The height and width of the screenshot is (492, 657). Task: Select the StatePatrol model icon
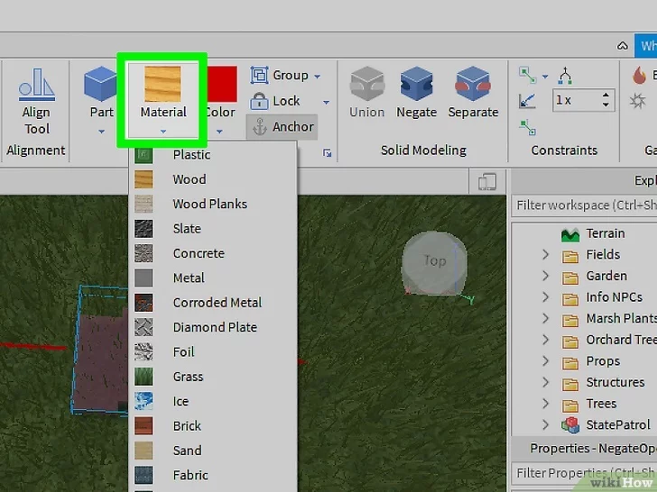coord(570,425)
